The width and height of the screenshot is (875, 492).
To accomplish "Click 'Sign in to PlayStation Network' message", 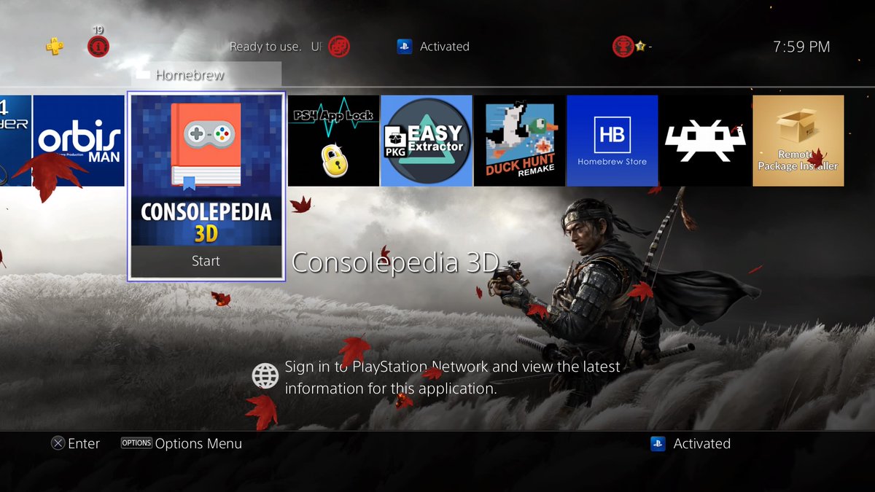I will 452,378.
